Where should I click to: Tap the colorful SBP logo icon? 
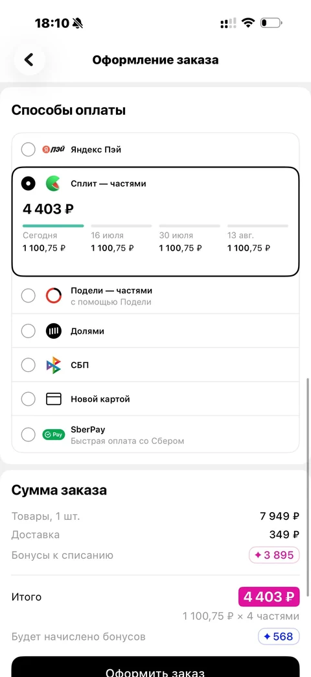tap(54, 365)
